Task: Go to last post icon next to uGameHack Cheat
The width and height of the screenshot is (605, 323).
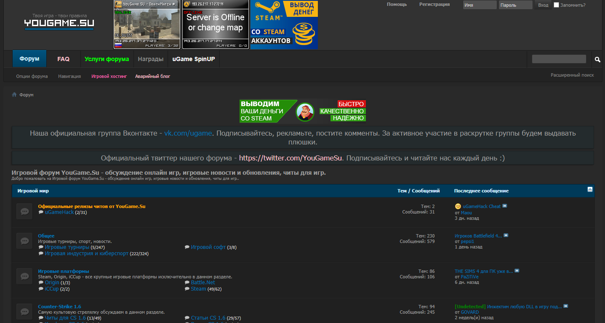Action: pyautogui.click(x=505, y=206)
